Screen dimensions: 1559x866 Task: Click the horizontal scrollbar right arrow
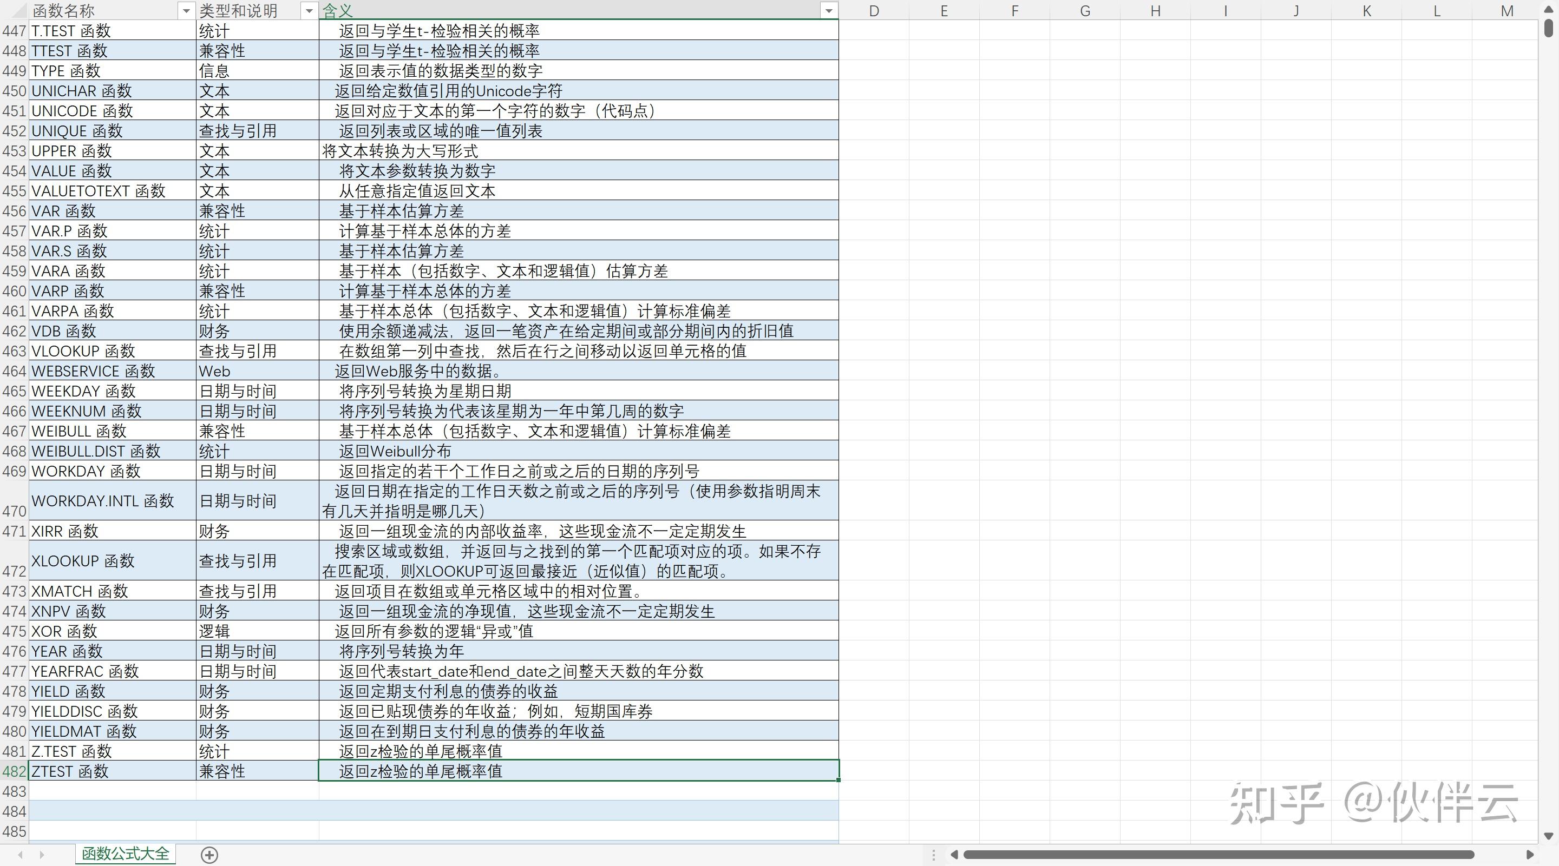point(1529,855)
